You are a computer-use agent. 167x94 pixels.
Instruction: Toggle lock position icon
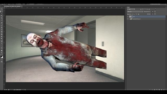pos(137,14)
